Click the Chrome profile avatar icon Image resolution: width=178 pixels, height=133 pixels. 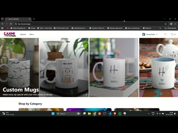[171, 24]
